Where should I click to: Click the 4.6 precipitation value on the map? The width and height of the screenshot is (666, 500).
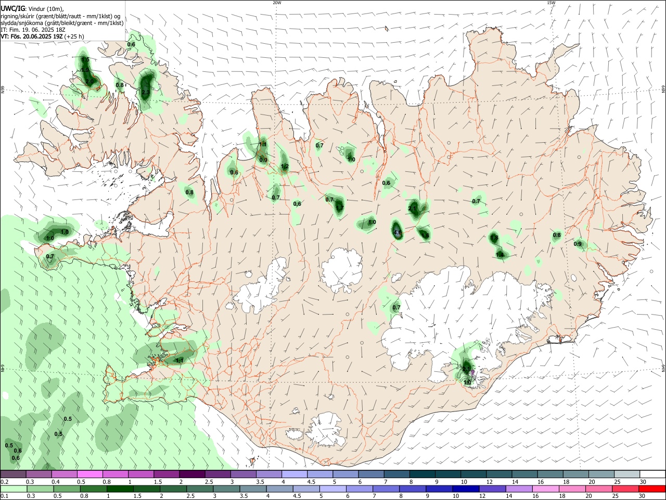click(x=398, y=233)
